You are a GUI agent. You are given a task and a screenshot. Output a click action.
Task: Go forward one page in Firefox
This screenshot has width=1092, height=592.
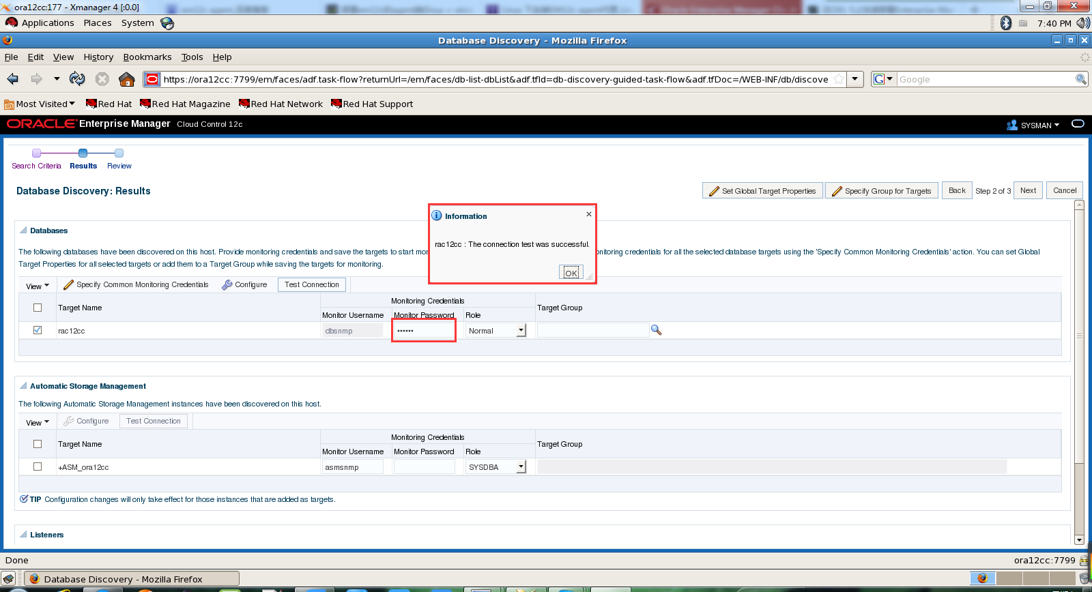pos(36,79)
